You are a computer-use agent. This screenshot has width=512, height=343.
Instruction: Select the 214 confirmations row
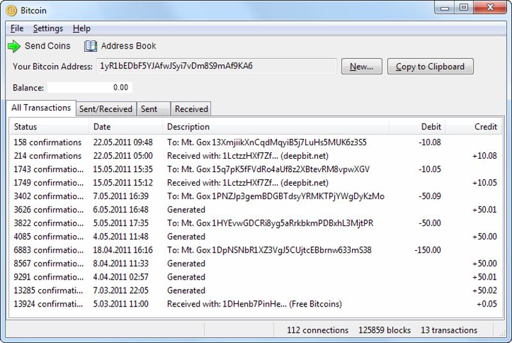point(255,156)
